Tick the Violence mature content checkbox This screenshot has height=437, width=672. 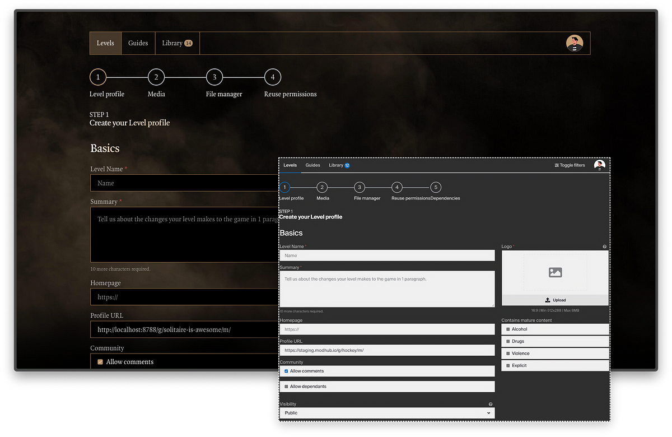tap(508, 354)
